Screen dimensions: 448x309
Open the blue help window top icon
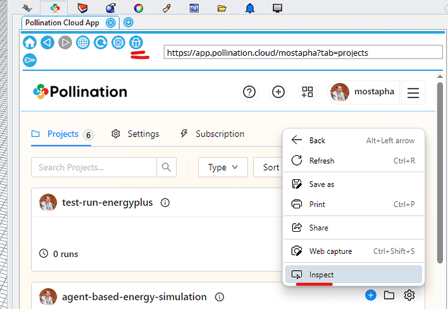pyautogui.click(x=194, y=8)
